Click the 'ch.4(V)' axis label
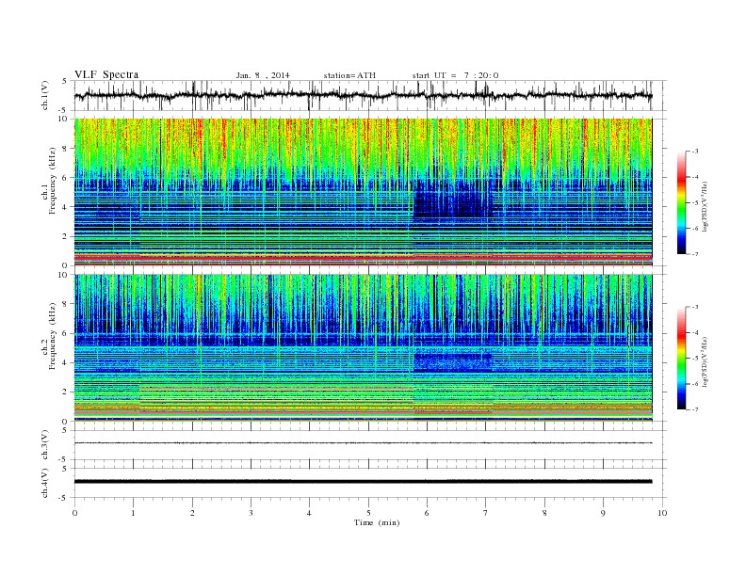This screenshot has width=746, height=576. point(45,483)
